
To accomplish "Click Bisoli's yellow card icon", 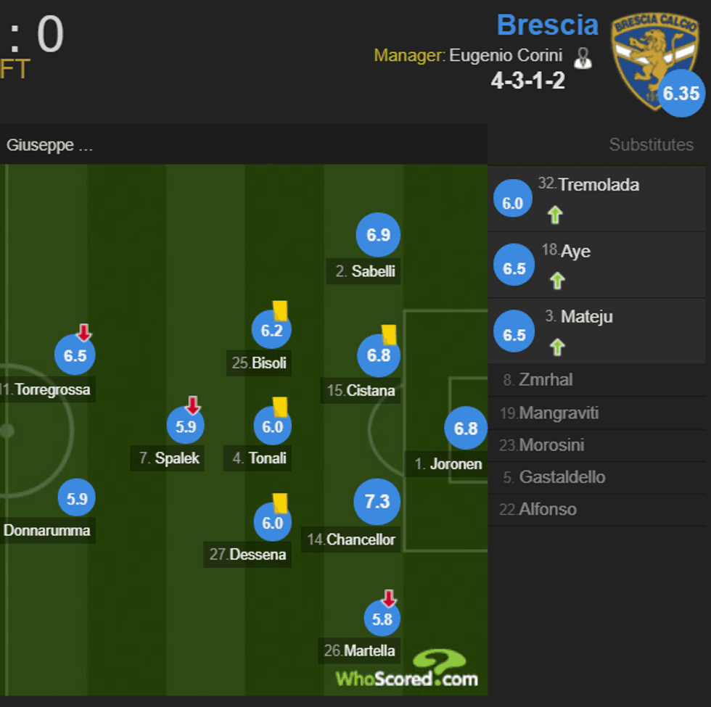I will [280, 311].
